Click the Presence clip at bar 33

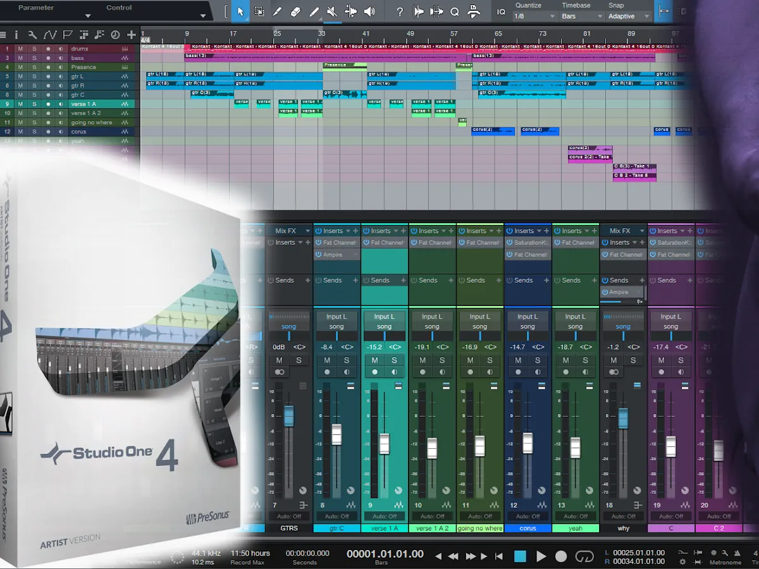[344, 66]
